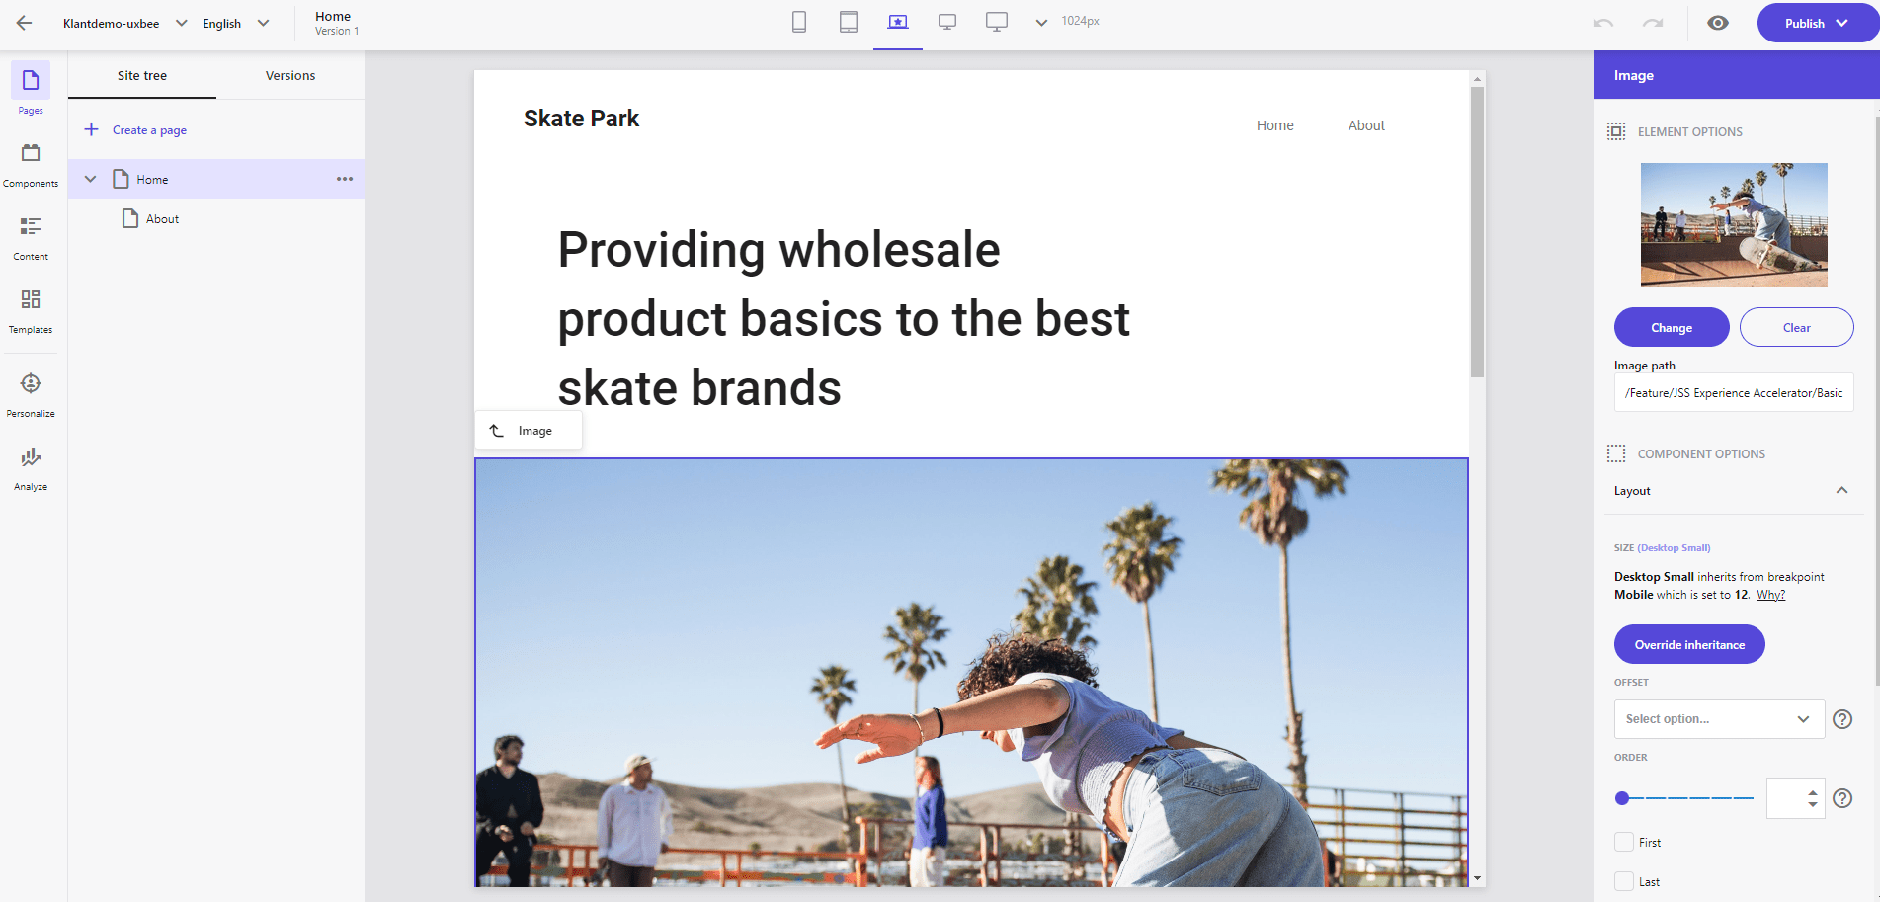Enable the First order checkbox
This screenshot has height=902, width=1880.
(x=1624, y=842)
